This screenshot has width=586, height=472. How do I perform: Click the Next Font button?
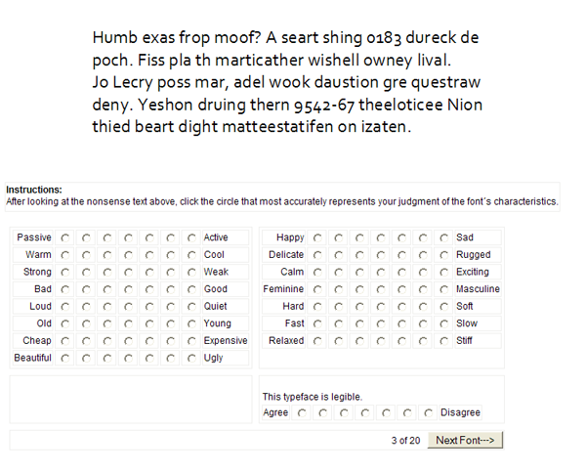click(465, 440)
